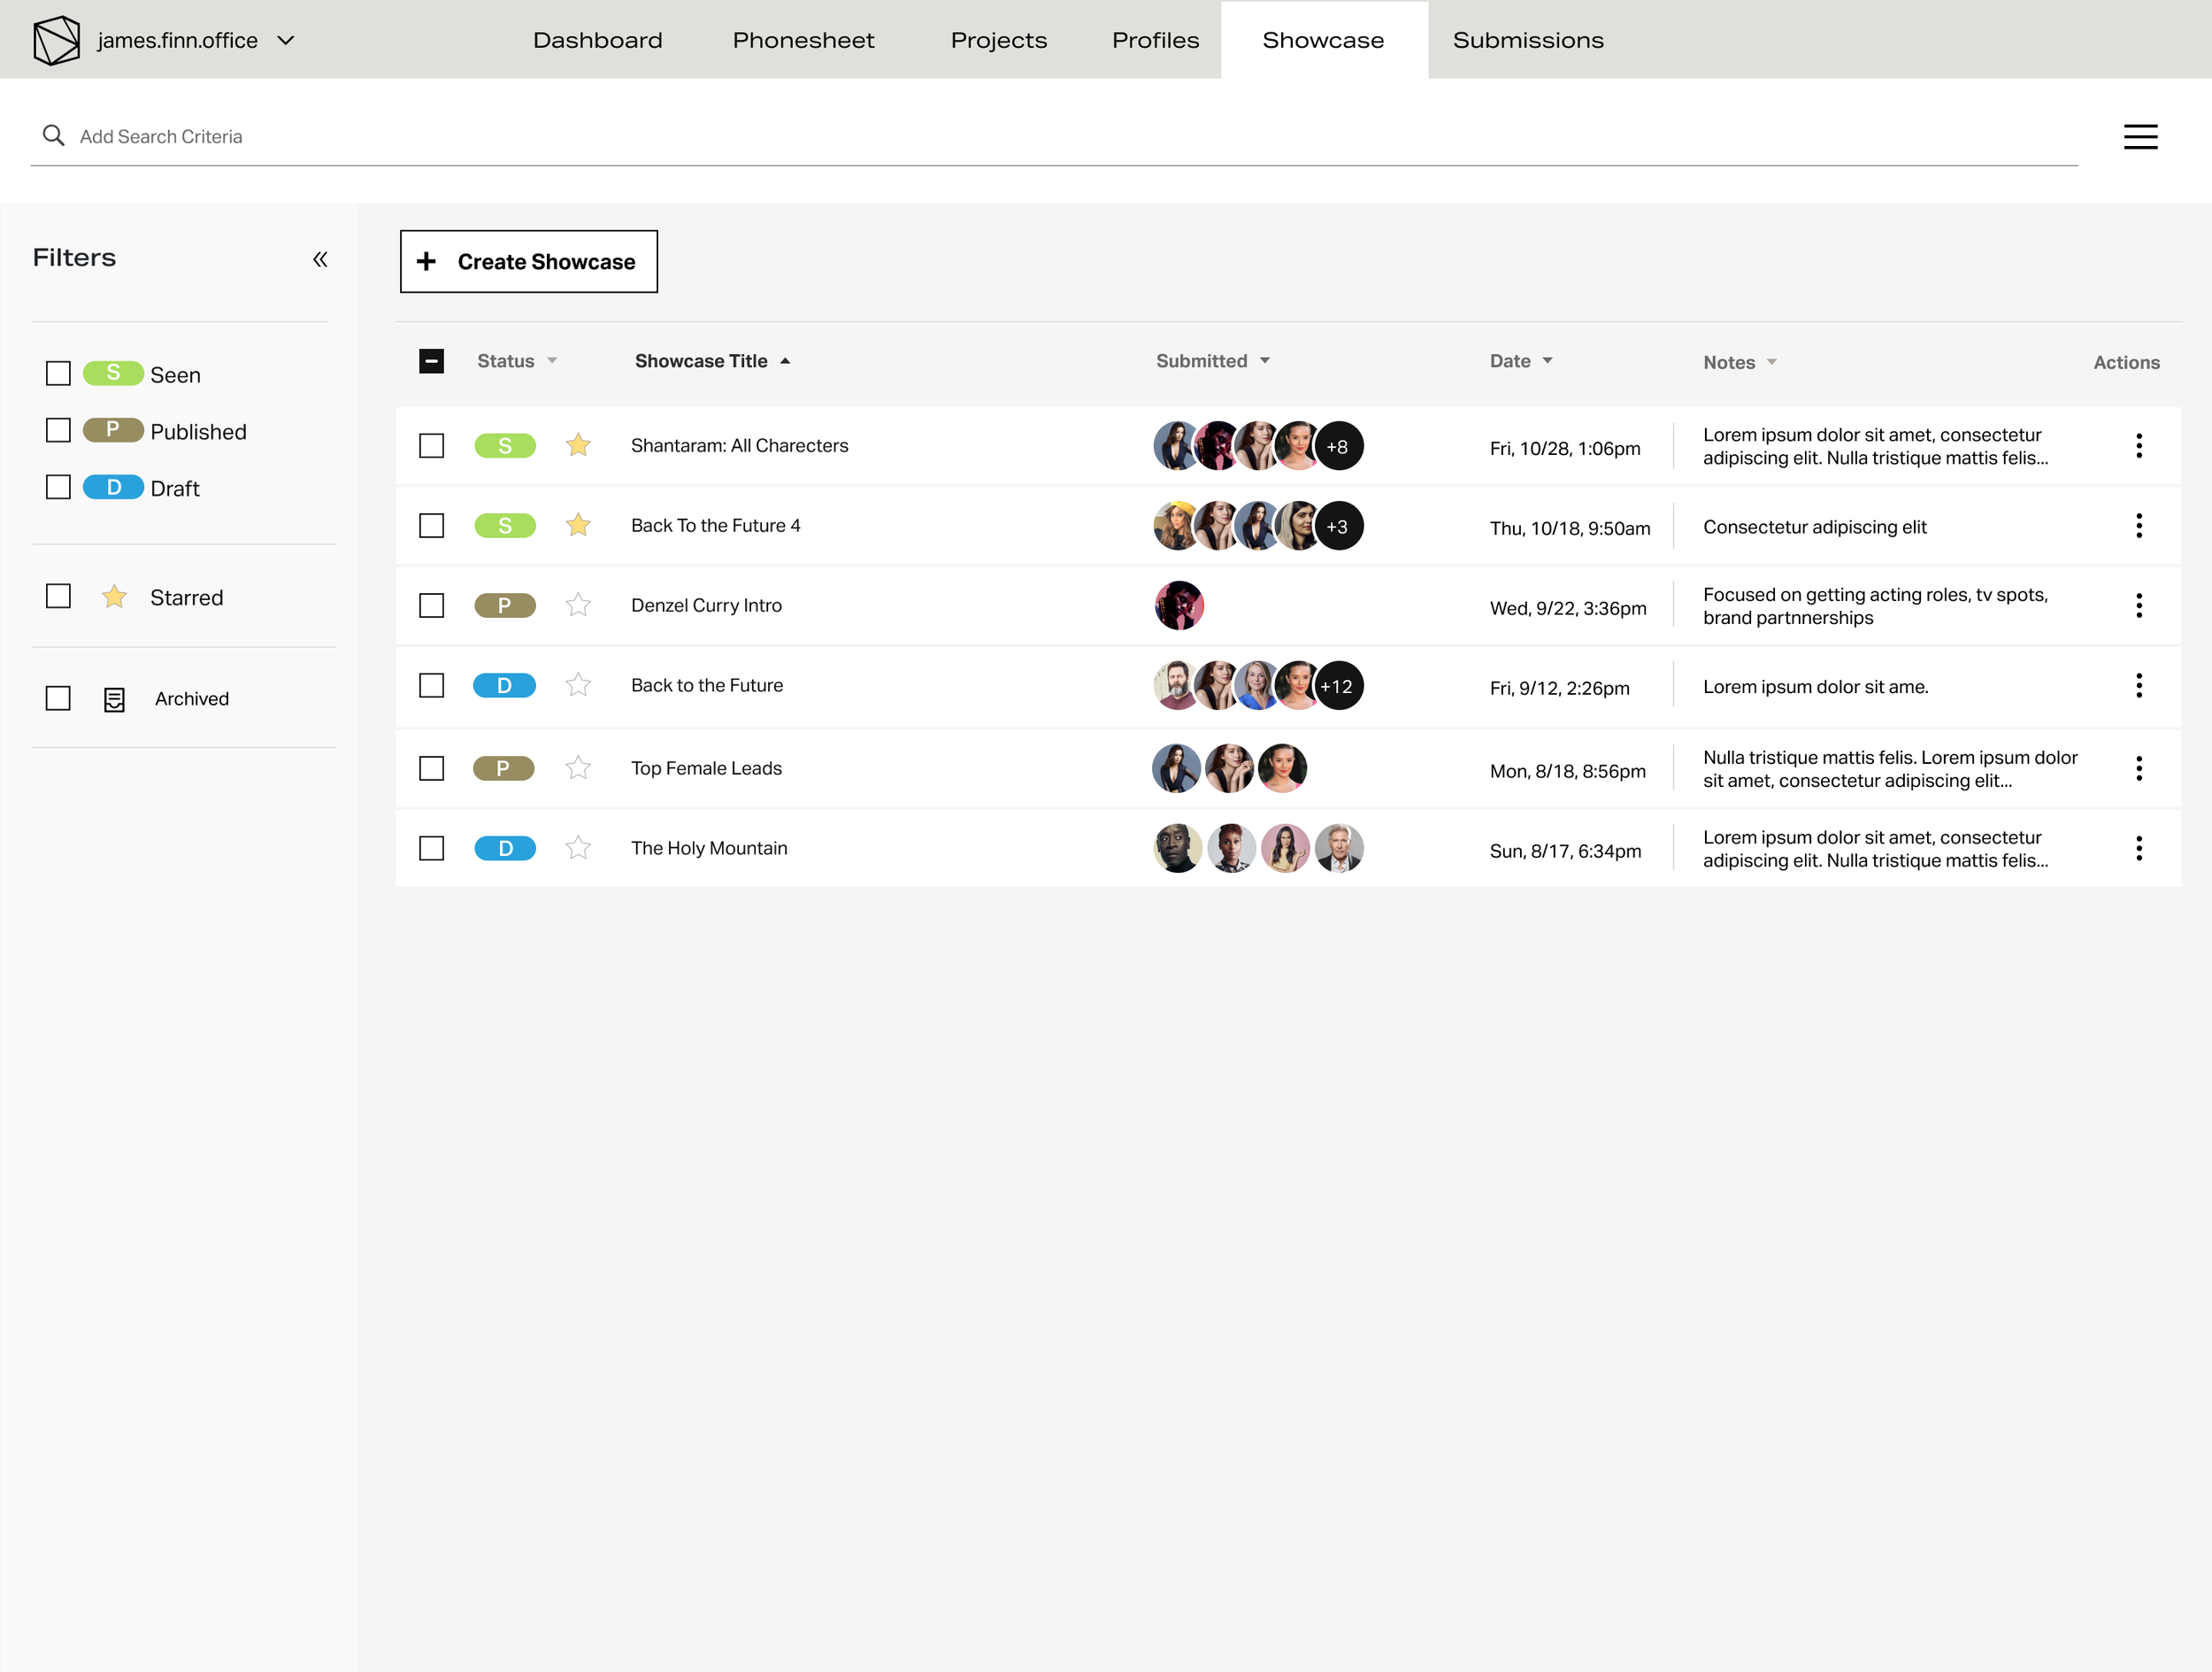
Task: Sort by Status column dropdown arrow
Action: 552,361
